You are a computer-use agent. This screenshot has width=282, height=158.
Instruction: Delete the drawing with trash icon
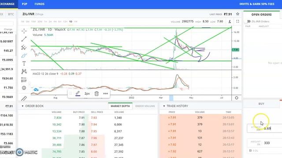[x=96, y=93]
